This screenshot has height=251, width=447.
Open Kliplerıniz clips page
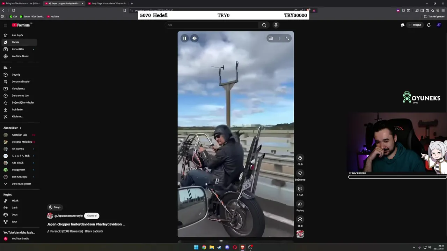(x=19, y=116)
